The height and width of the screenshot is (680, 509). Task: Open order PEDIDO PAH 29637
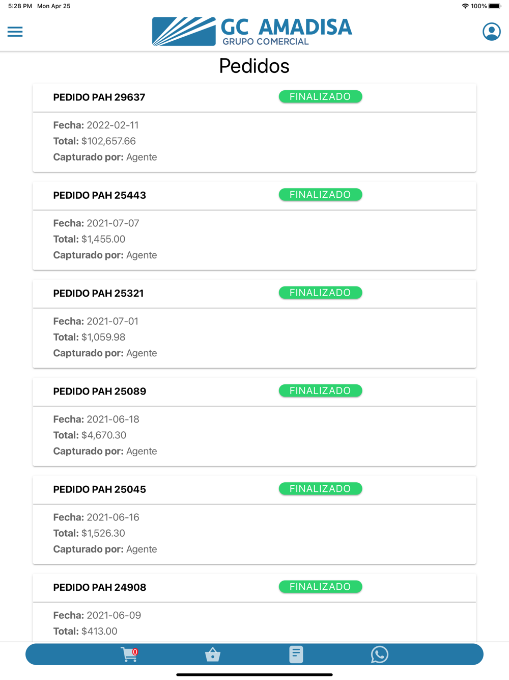point(99,97)
